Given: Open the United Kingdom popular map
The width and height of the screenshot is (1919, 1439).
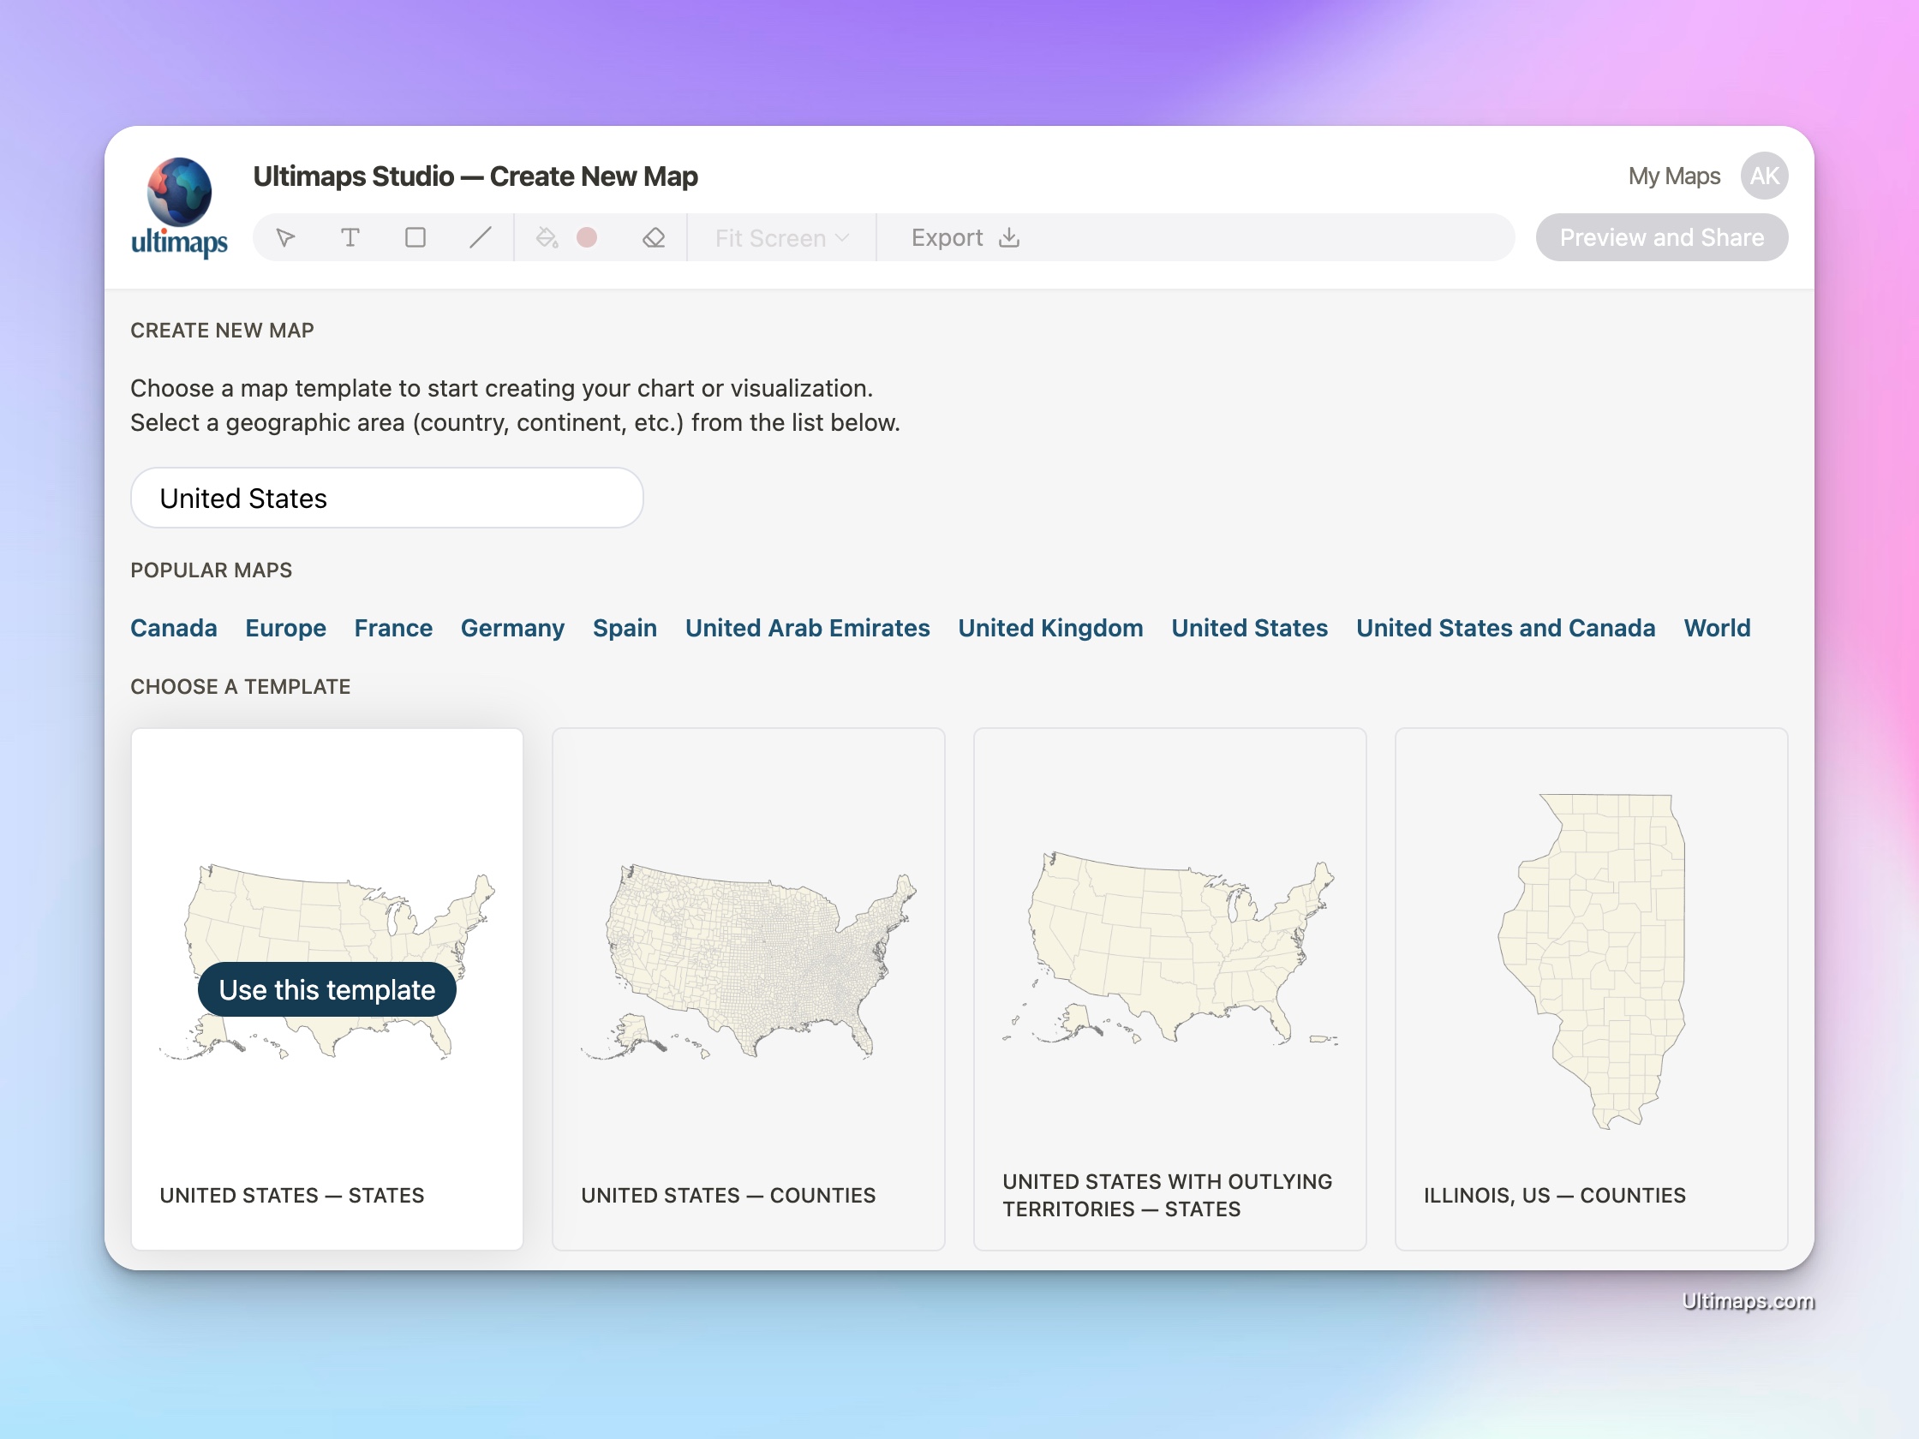Looking at the screenshot, I should (x=1050, y=627).
